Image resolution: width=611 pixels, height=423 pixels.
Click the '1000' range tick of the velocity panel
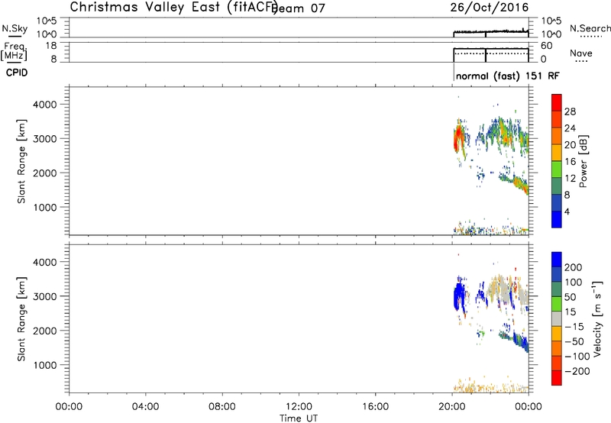(45, 365)
